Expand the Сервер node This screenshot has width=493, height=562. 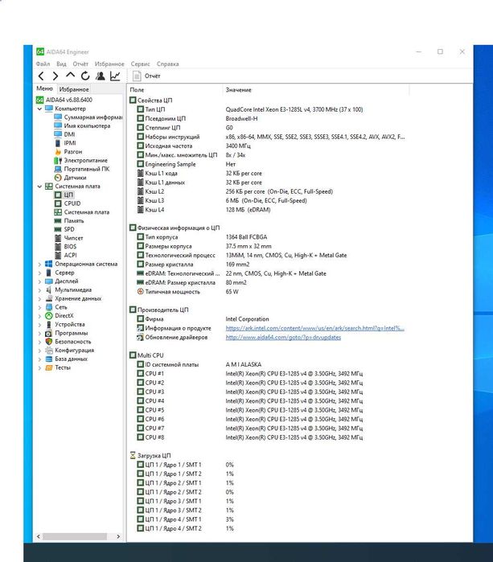tap(39, 273)
